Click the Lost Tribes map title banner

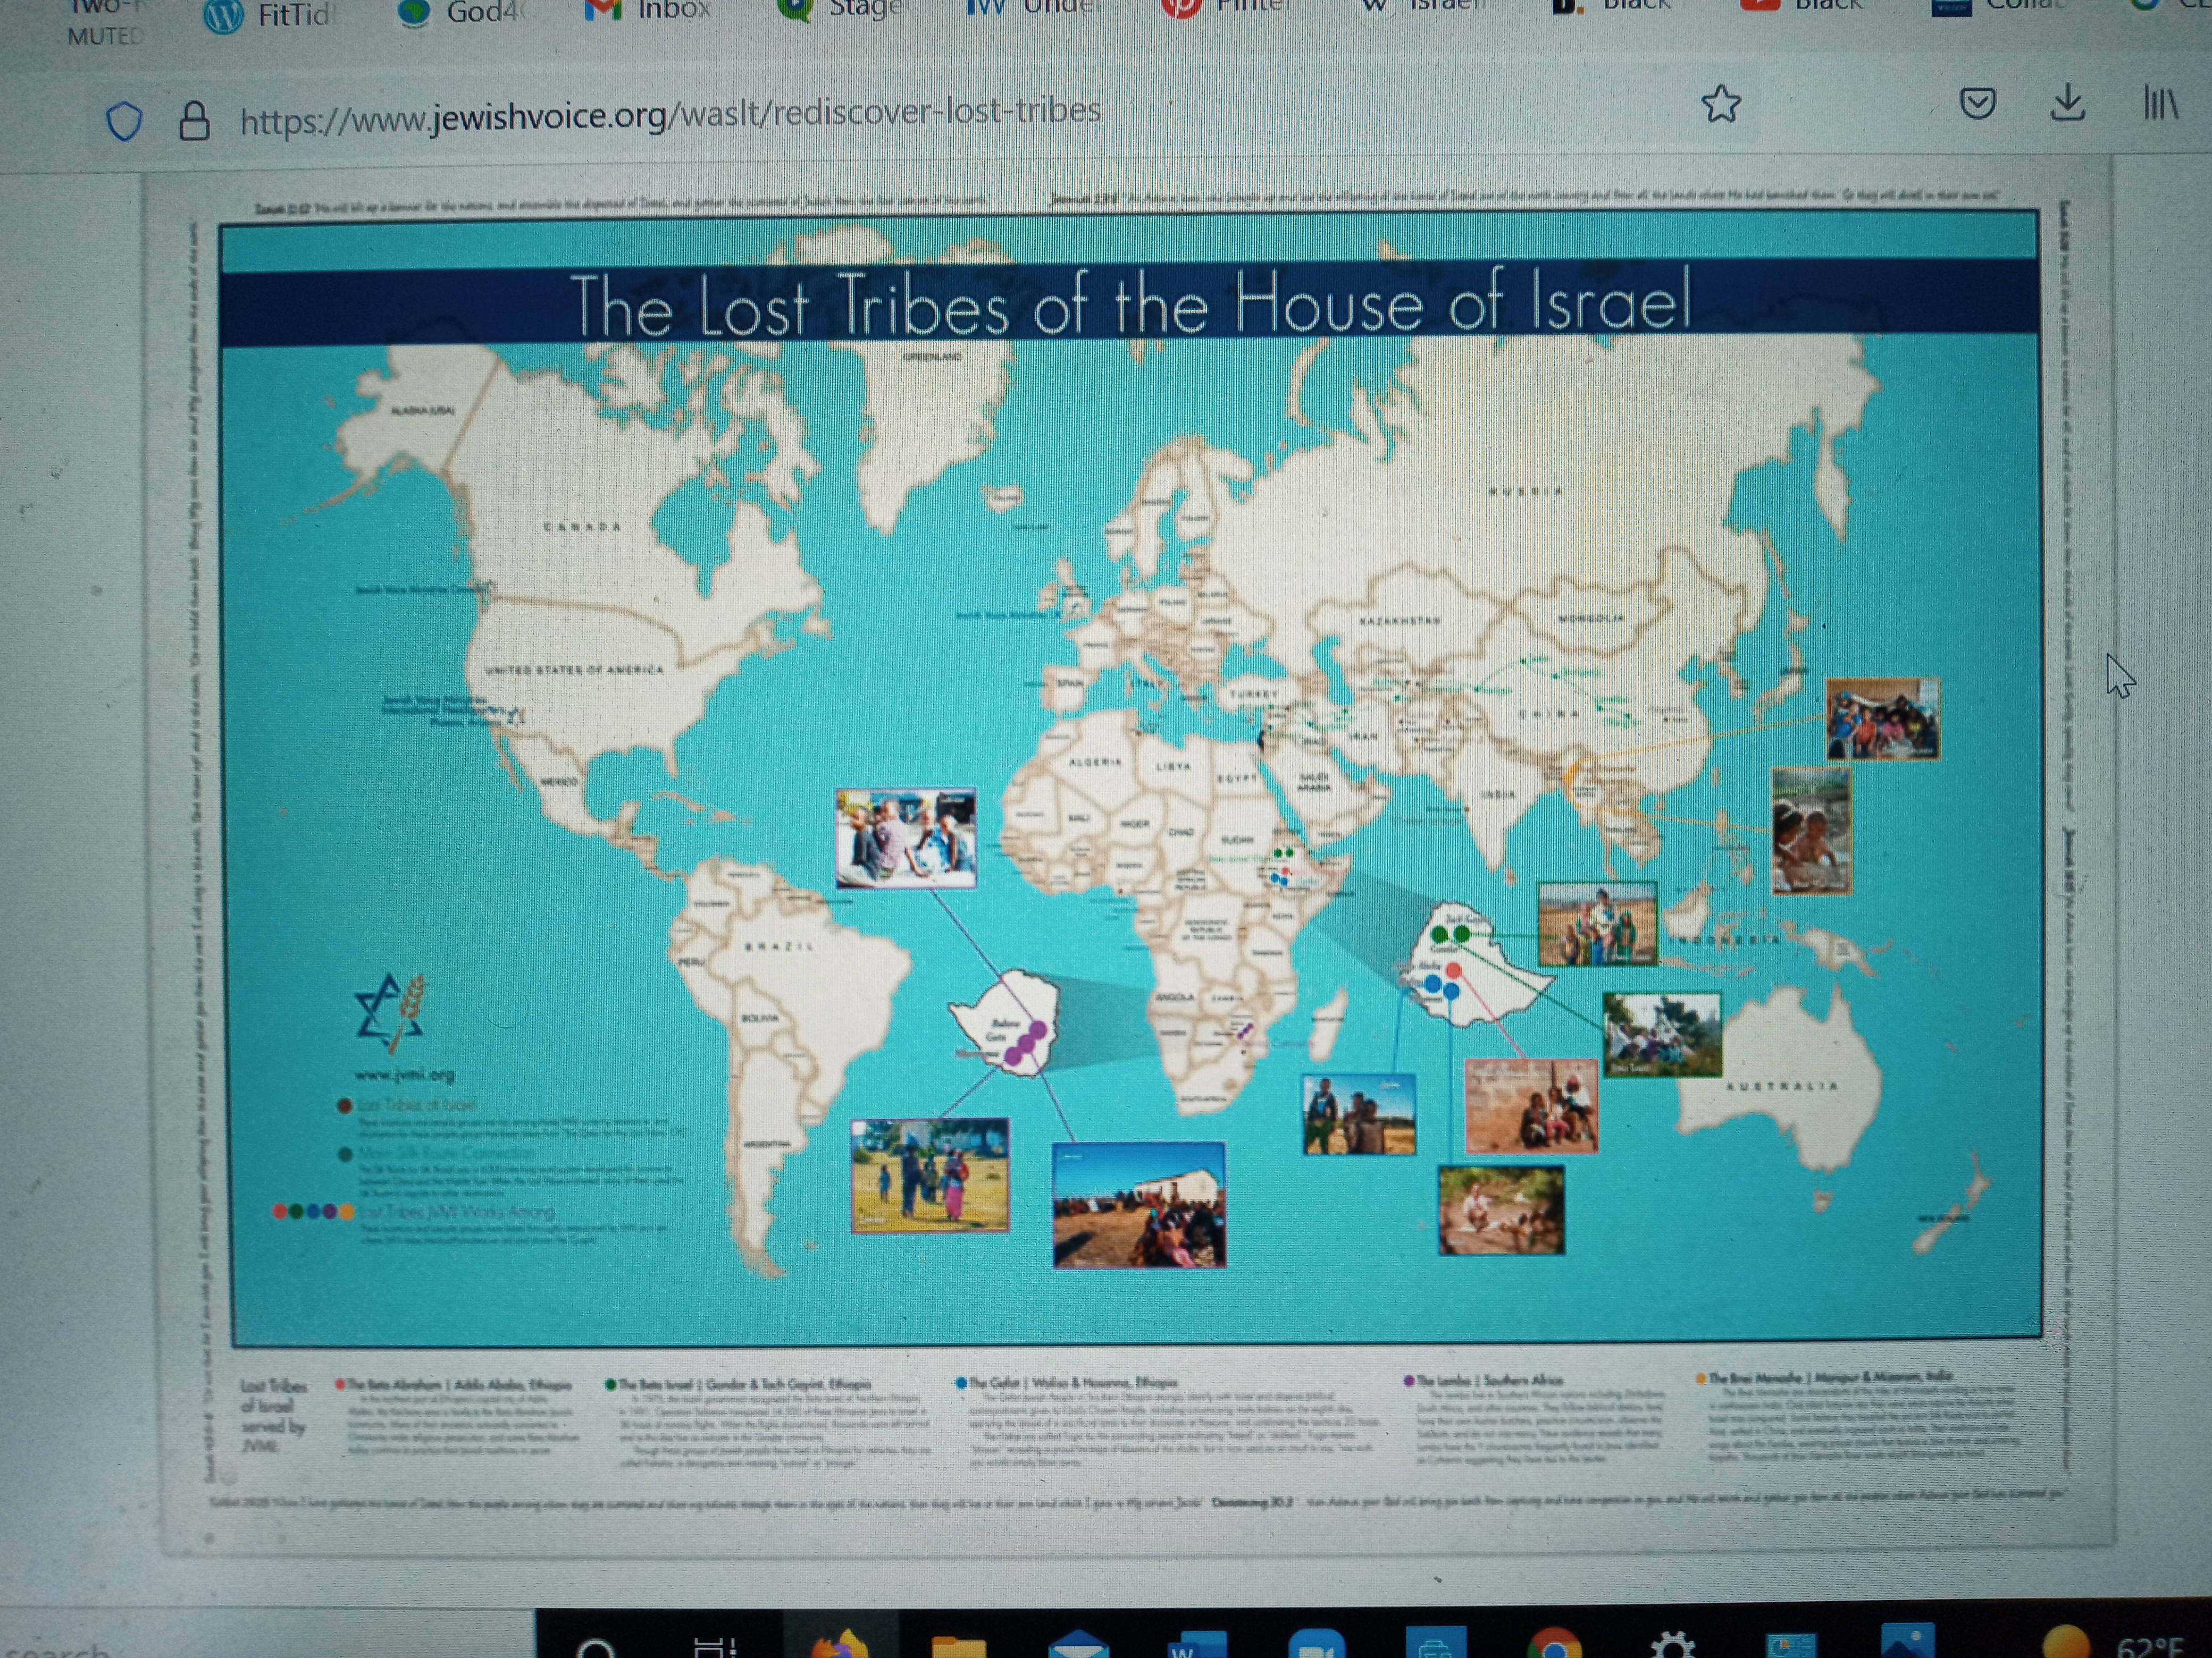pyautogui.click(x=1128, y=303)
